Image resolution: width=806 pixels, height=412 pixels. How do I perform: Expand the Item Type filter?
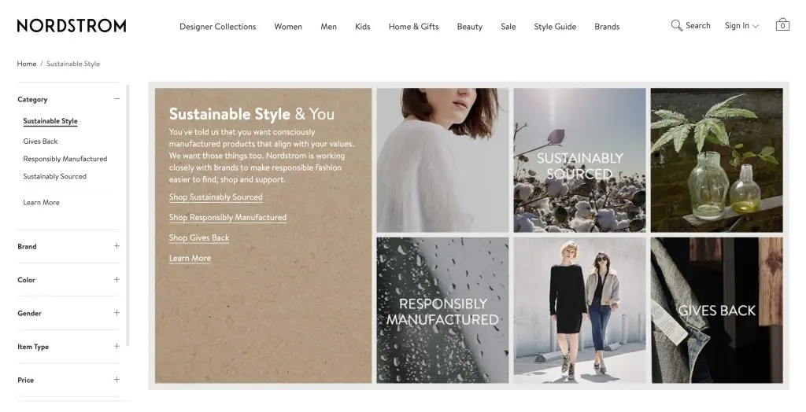[116, 347]
